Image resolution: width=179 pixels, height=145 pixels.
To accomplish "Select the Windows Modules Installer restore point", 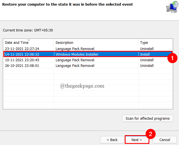I will [x=77, y=55].
